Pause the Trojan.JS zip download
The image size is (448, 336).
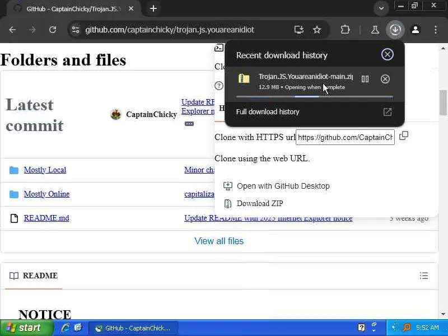[365, 79]
